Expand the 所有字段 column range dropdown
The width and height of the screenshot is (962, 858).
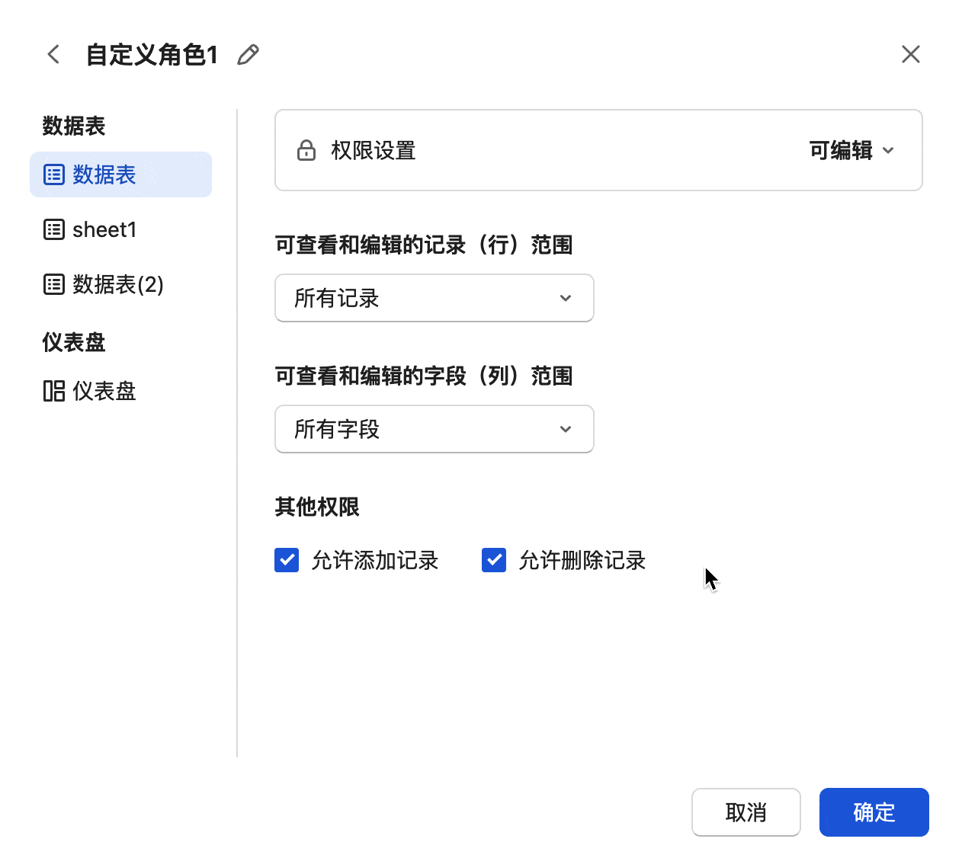[x=434, y=429]
